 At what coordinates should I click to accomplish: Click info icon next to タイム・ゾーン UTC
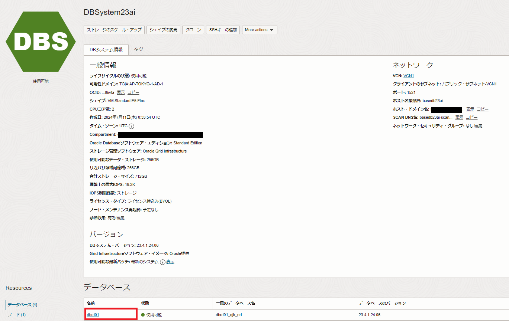(x=132, y=126)
